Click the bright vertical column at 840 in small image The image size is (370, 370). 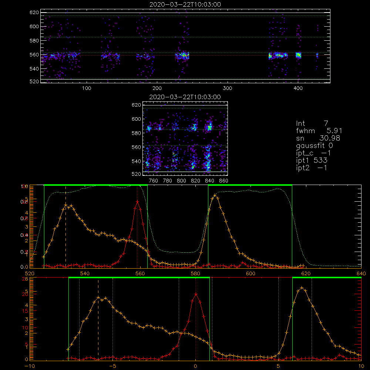(x=208, y=158)
